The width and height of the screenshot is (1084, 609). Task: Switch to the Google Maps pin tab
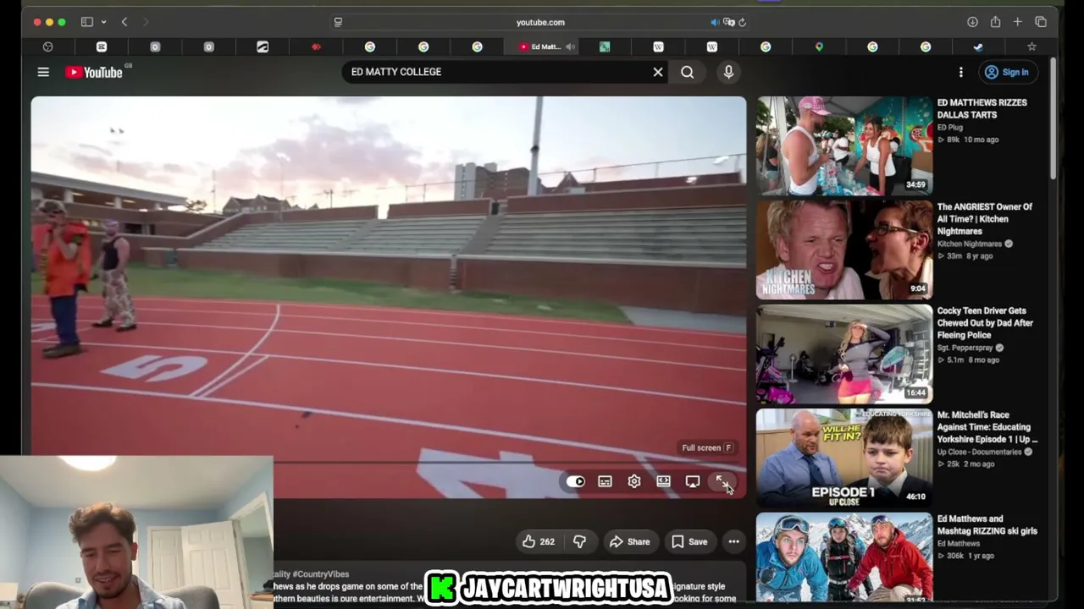point(819,47)
